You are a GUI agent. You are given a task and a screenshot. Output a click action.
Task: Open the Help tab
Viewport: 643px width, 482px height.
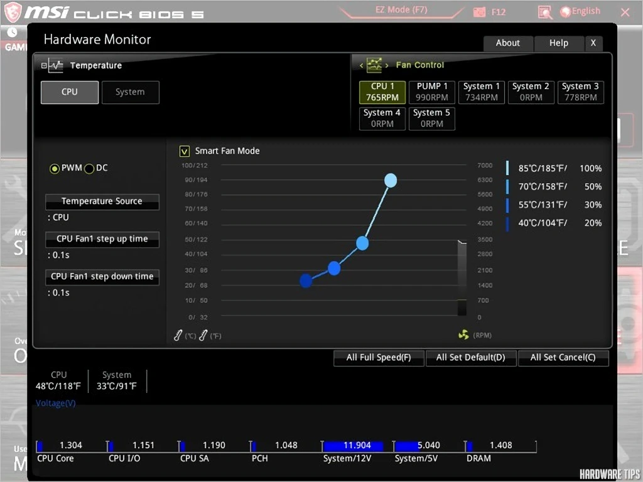[558, 43]
